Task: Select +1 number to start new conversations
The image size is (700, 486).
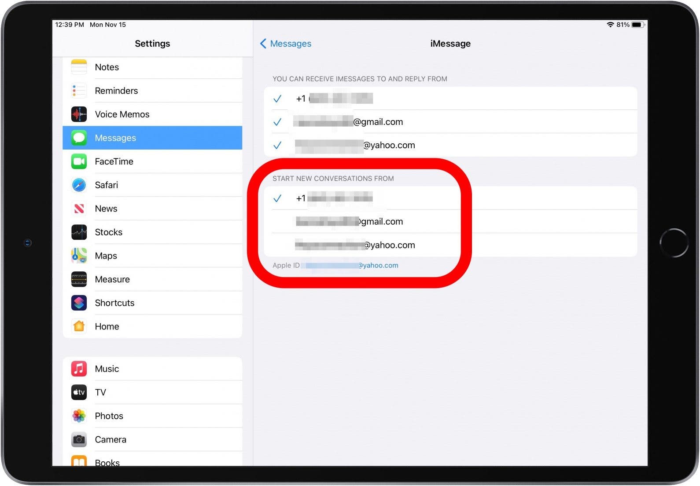Action: tap(450, 198)
